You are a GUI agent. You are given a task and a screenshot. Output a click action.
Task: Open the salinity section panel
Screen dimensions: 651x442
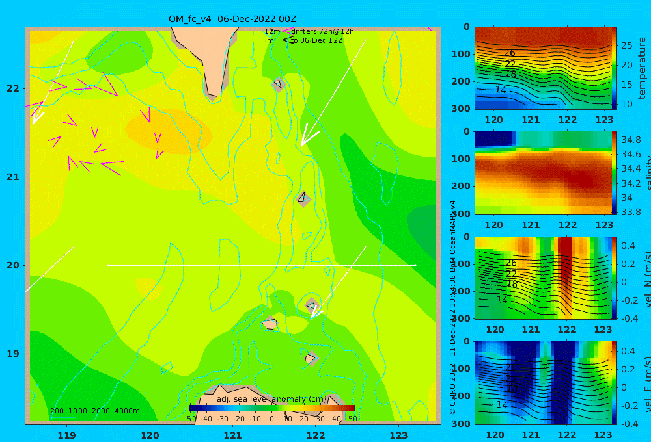tap(543, 173)
